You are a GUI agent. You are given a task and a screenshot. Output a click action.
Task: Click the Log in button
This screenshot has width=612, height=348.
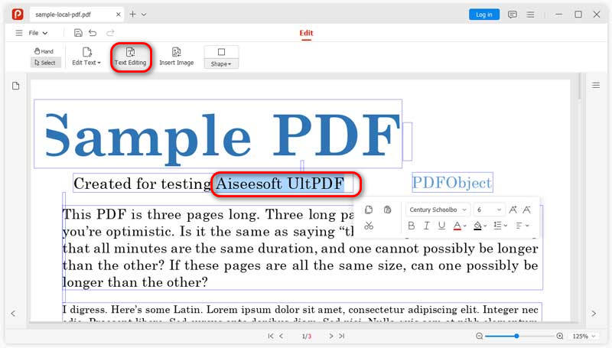484,15
